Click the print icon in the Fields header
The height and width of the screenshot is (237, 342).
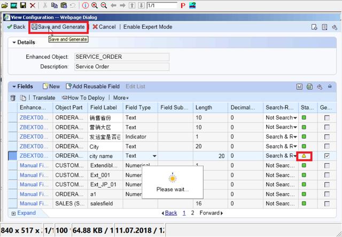pos(309,87)
